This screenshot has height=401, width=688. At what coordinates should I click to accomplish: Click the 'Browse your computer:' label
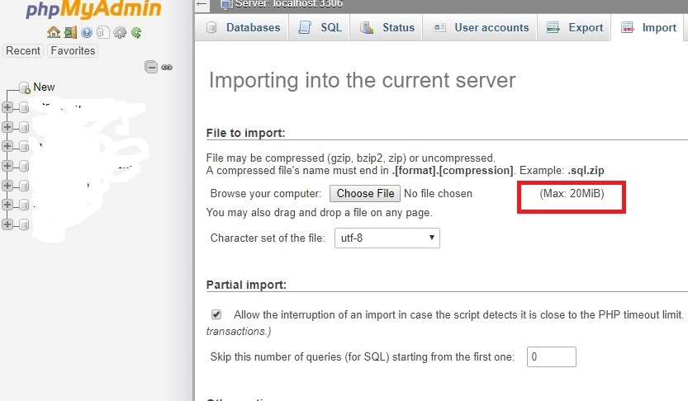click(265, 194)
